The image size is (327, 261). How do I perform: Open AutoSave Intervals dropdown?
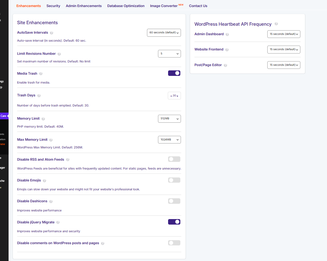coord(164,33)
